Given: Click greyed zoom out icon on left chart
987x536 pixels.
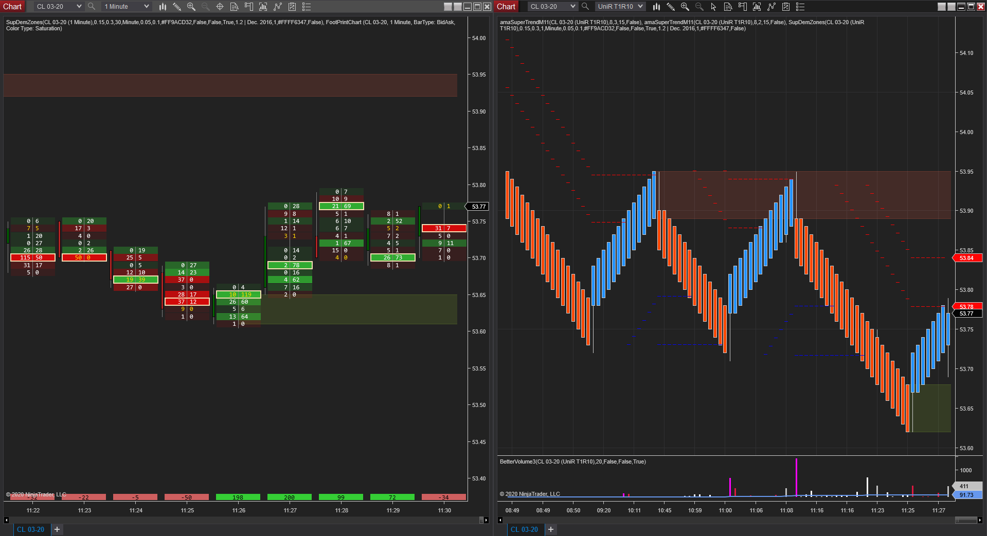Looking at the screenshot, I should pyautogui.click(x=205, y=7).
